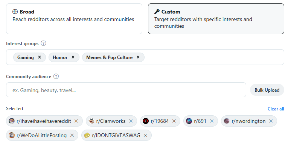Remove the Gaming interest group tag
Image resolution: width=288 pixels, height=142 pixels.
(x=40, y=57)
